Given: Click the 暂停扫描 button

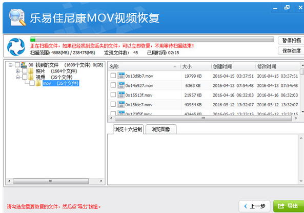Looking at the screenshot, I should (291, 40).
